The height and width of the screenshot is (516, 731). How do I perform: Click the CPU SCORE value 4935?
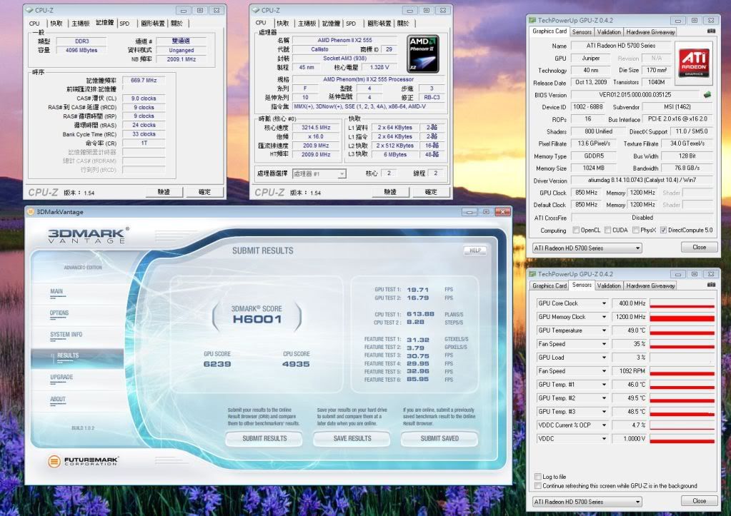[x=296, y=364]
